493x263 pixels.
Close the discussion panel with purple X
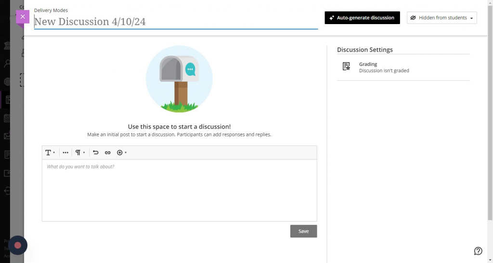(23, 17)
